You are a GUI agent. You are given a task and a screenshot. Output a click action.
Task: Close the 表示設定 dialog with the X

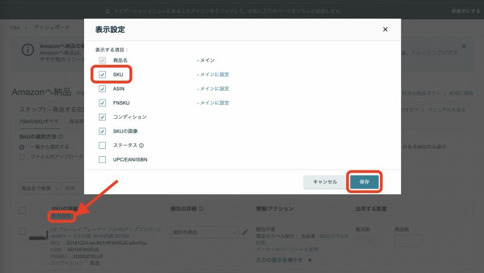385,29
